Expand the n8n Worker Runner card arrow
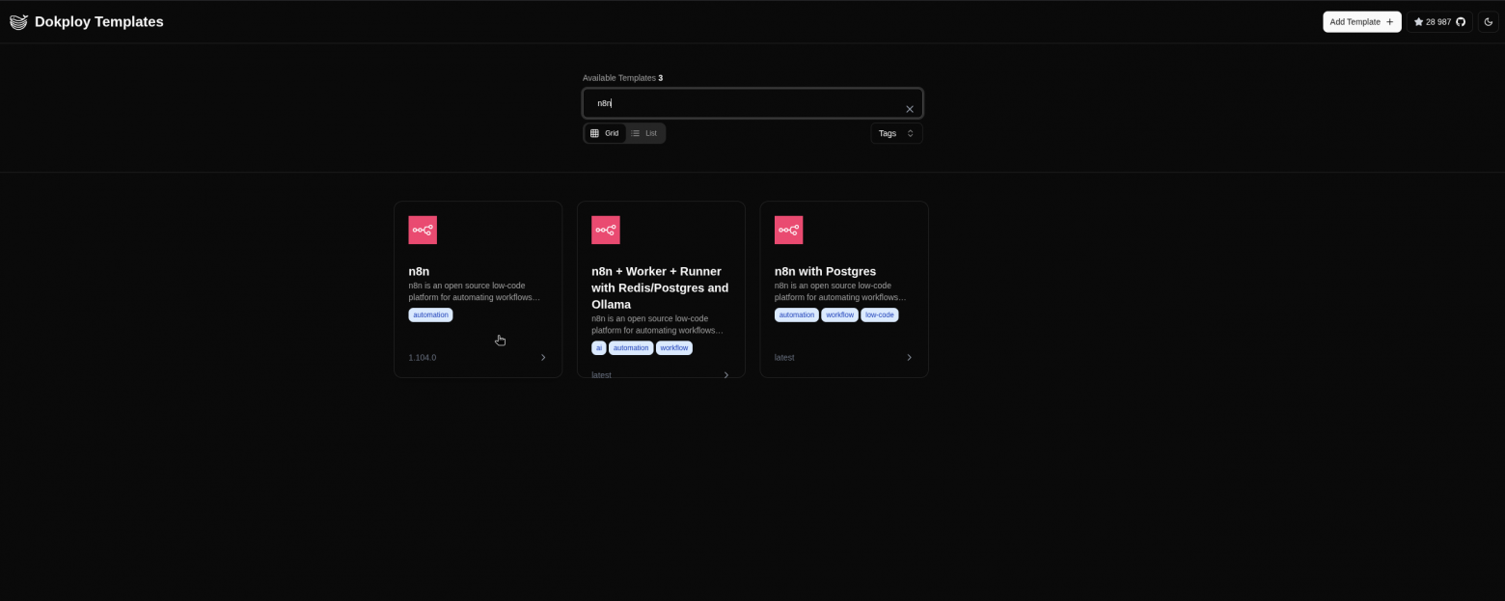1505x601 pixels. [x=726, y=374]
